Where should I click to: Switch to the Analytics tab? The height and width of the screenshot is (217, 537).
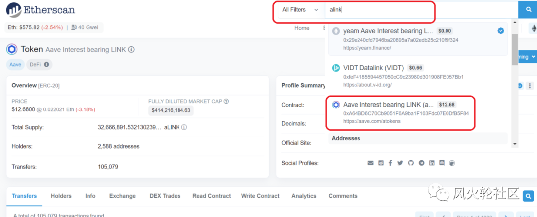click(x=304, y=196)
